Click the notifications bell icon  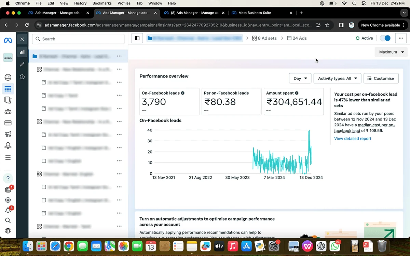(x=8, y=210)
